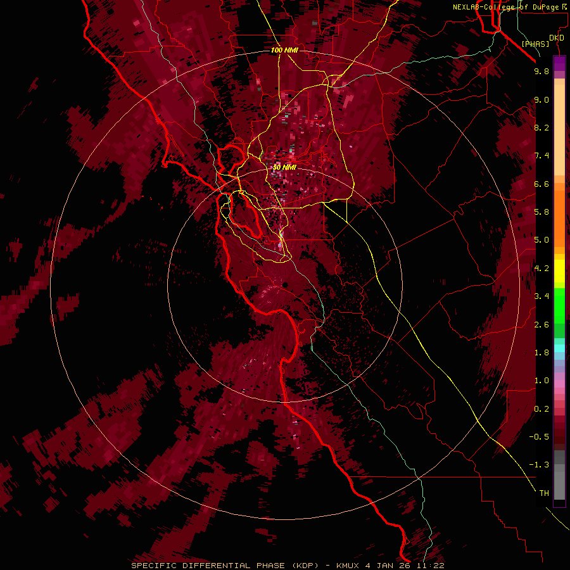This screenshot has height=570, width=570.
Task: Click the 6.6 scale value
Action: tap(541, 184)
